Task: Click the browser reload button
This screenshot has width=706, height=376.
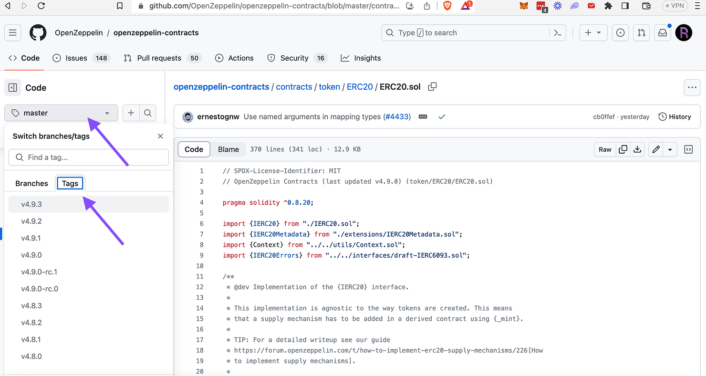Action: click(41, 6)
